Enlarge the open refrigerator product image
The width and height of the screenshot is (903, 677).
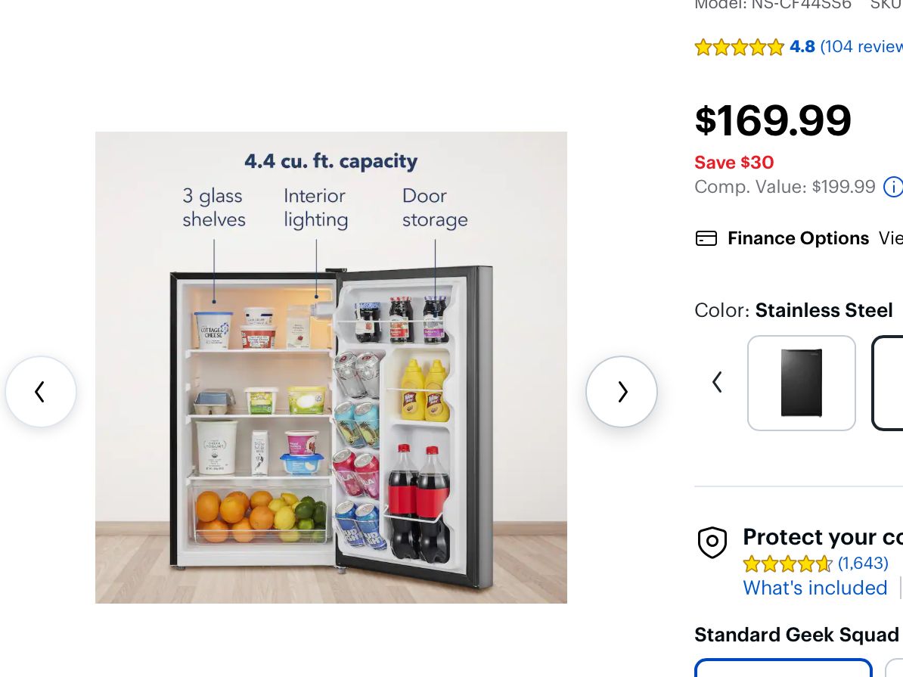[331, 368]
